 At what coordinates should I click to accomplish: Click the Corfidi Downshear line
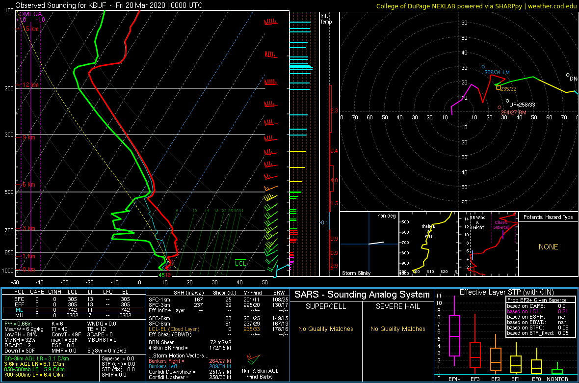(x=189, y=372)
